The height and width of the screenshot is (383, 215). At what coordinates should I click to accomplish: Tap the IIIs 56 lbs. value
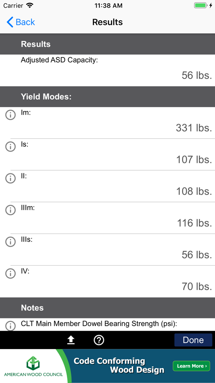pos(197,255)
